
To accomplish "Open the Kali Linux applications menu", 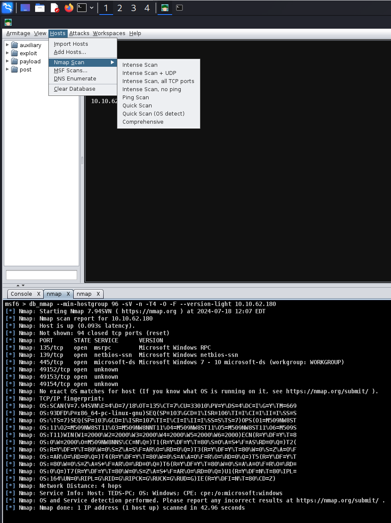I will (x=7, y=7).
